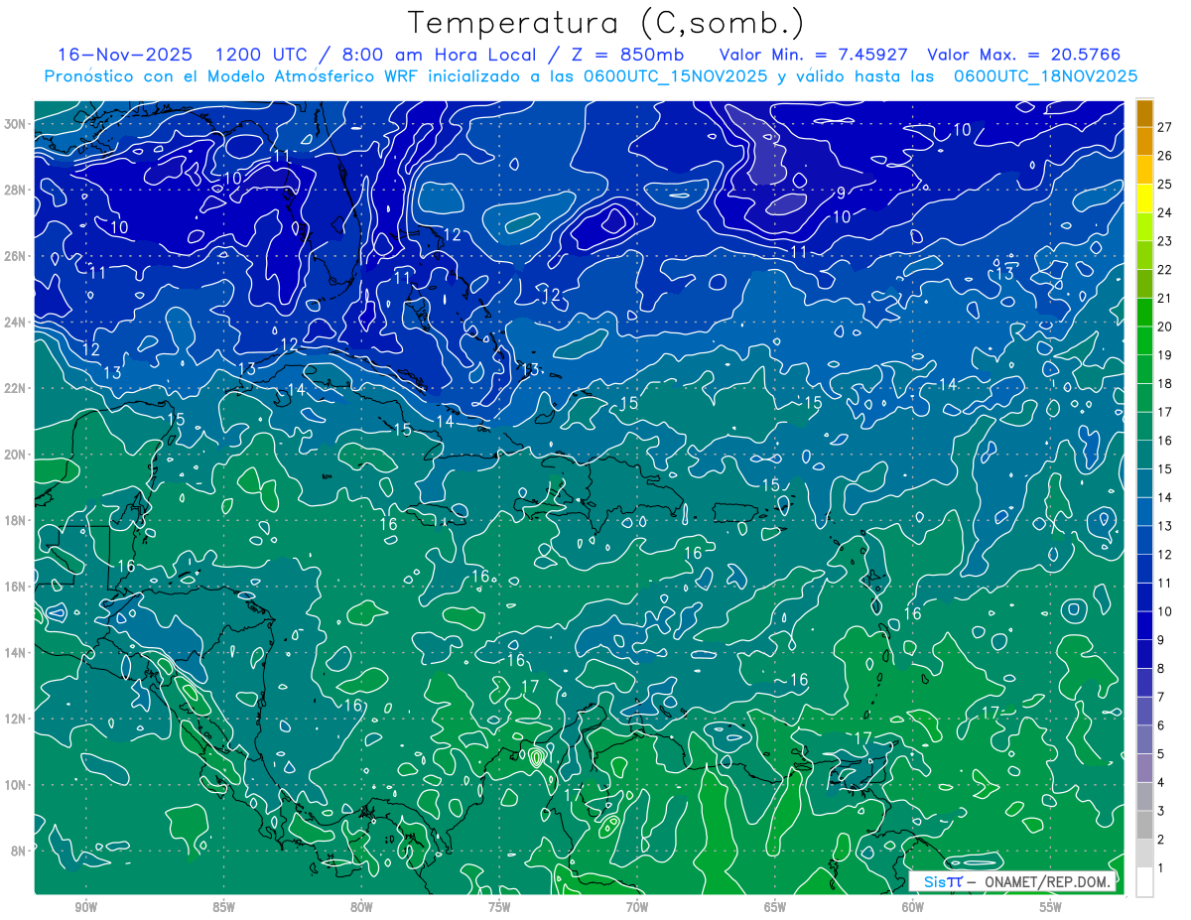
Task: Click the '26N' latitude axis label
Action: [17, 256]
